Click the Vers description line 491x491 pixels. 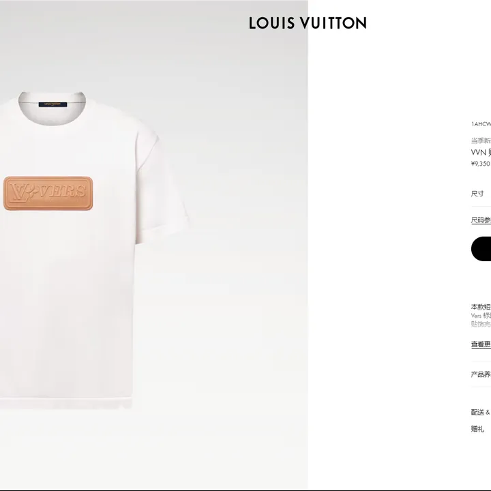[481, 316]
